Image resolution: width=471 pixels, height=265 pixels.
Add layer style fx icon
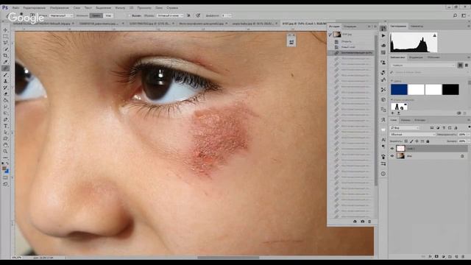click(x=430, y=257)
